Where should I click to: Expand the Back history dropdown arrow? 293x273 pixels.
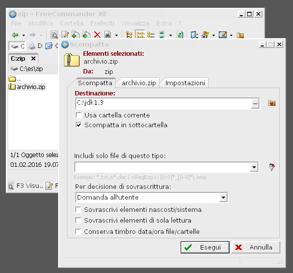23,35
